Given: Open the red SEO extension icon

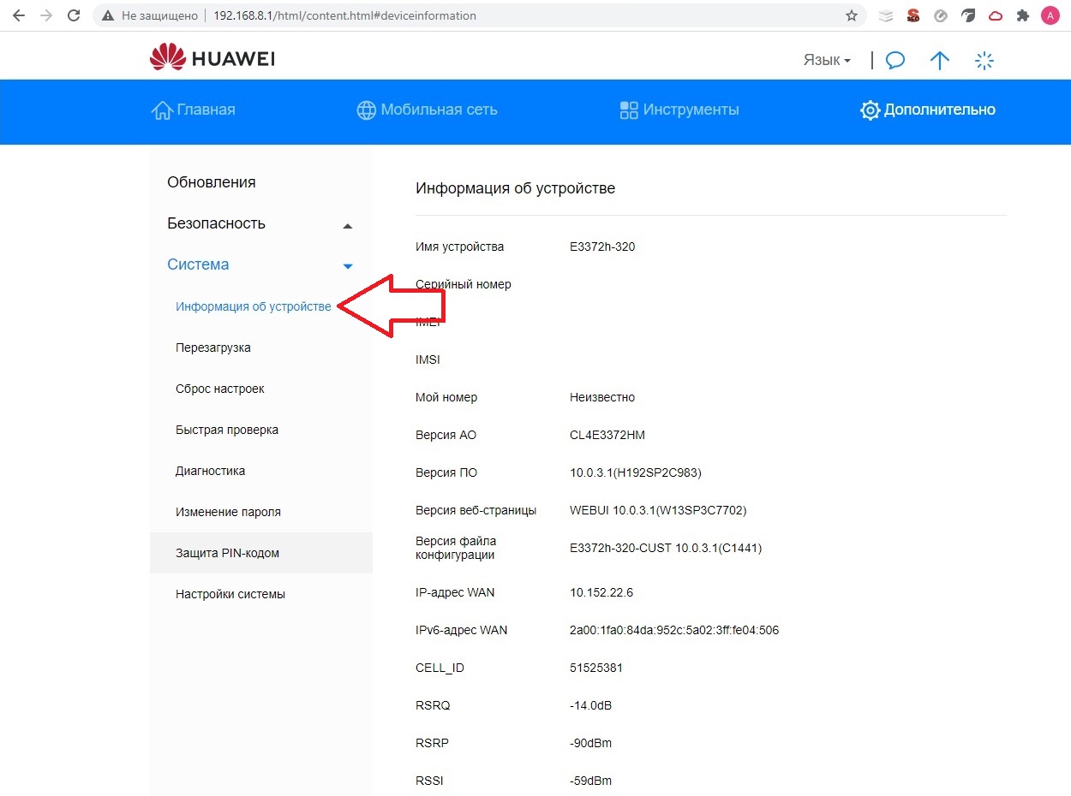Looking at the screenshot, I should pos(913,15).
